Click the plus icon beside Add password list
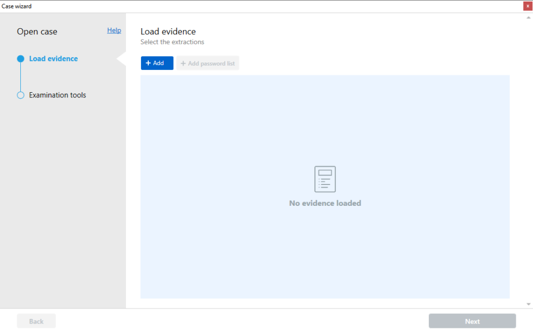533x333 pixels. click(183, 64)
